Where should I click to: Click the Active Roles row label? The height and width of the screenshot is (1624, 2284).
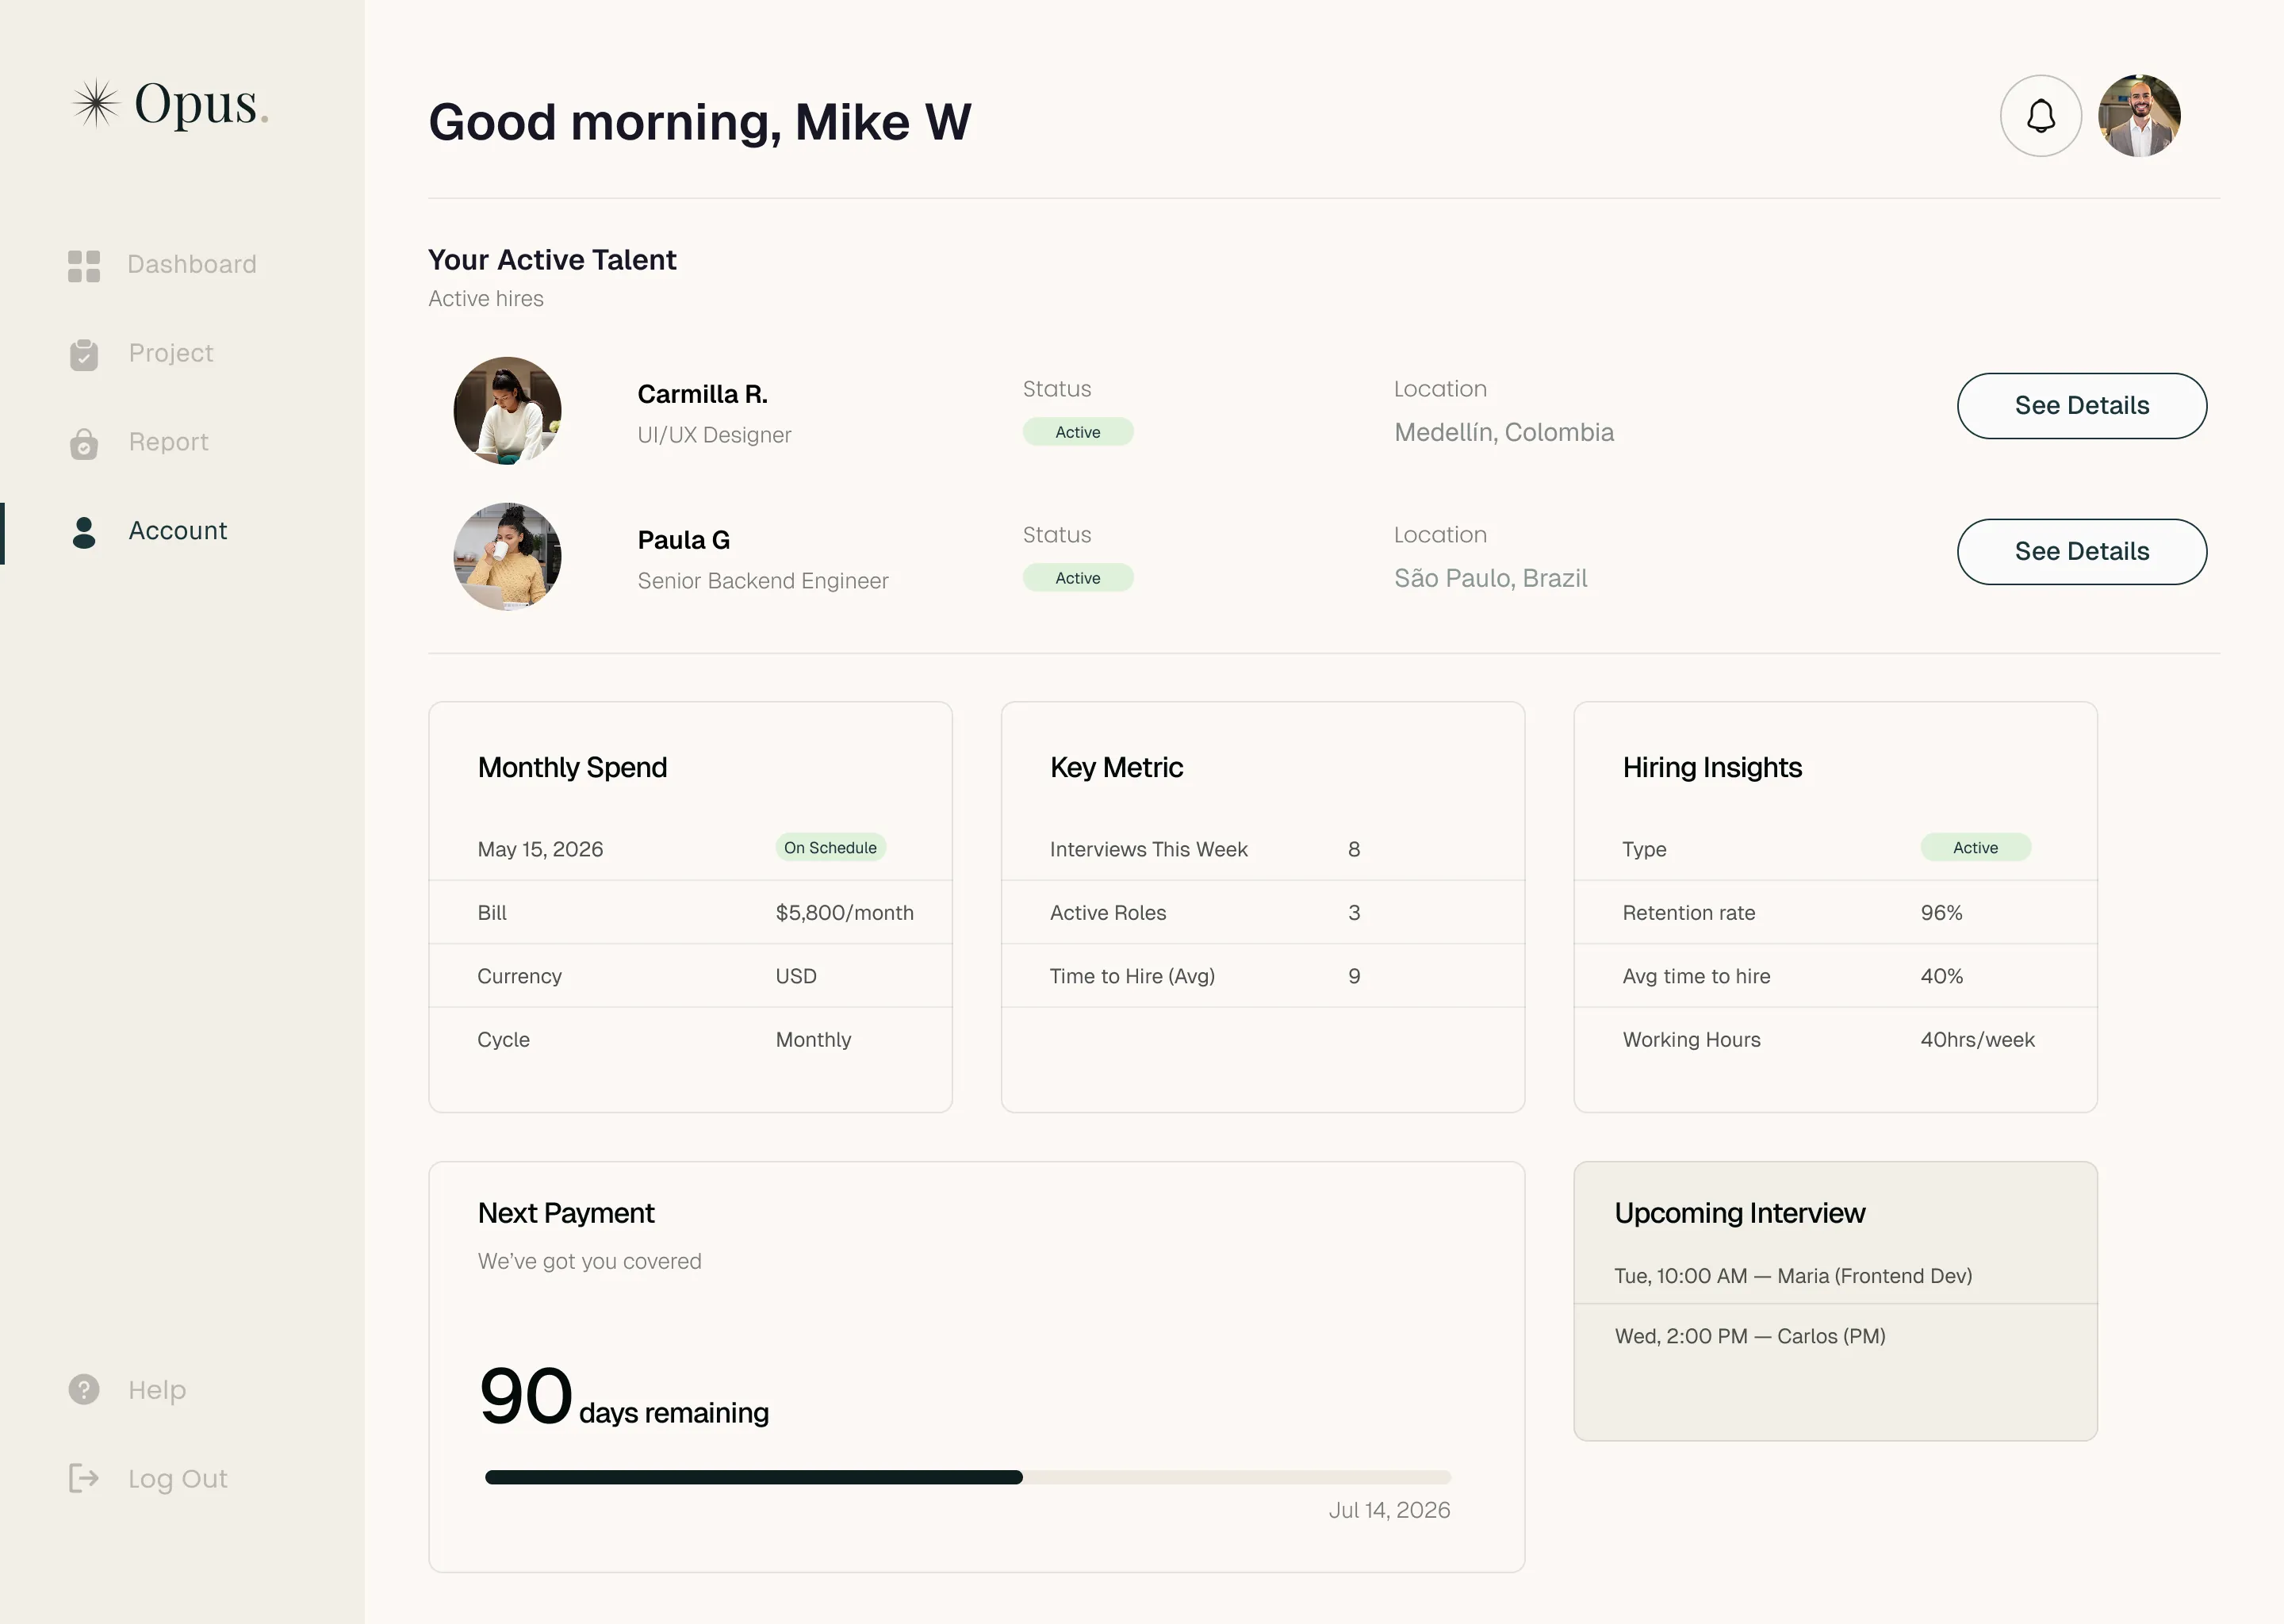tap(1108, 913)
